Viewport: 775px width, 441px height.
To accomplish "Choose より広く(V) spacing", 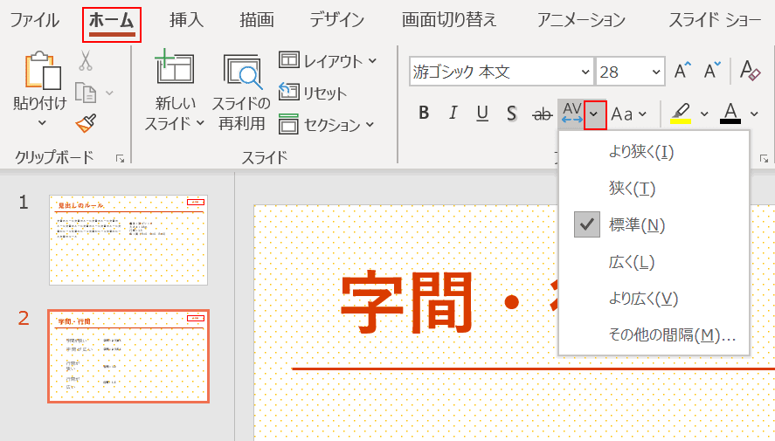I will (x=654, y=299).
